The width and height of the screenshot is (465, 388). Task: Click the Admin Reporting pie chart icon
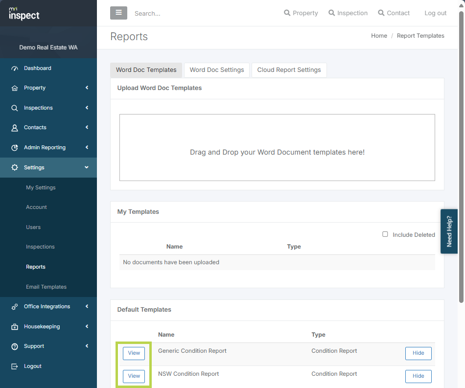pyautogui.click(x=15, y=148)
